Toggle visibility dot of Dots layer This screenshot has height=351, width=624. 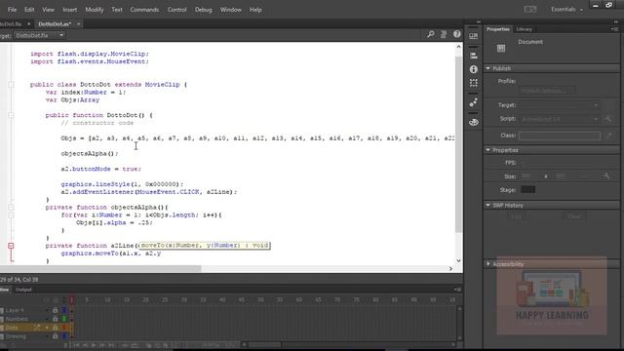point(48,328)
